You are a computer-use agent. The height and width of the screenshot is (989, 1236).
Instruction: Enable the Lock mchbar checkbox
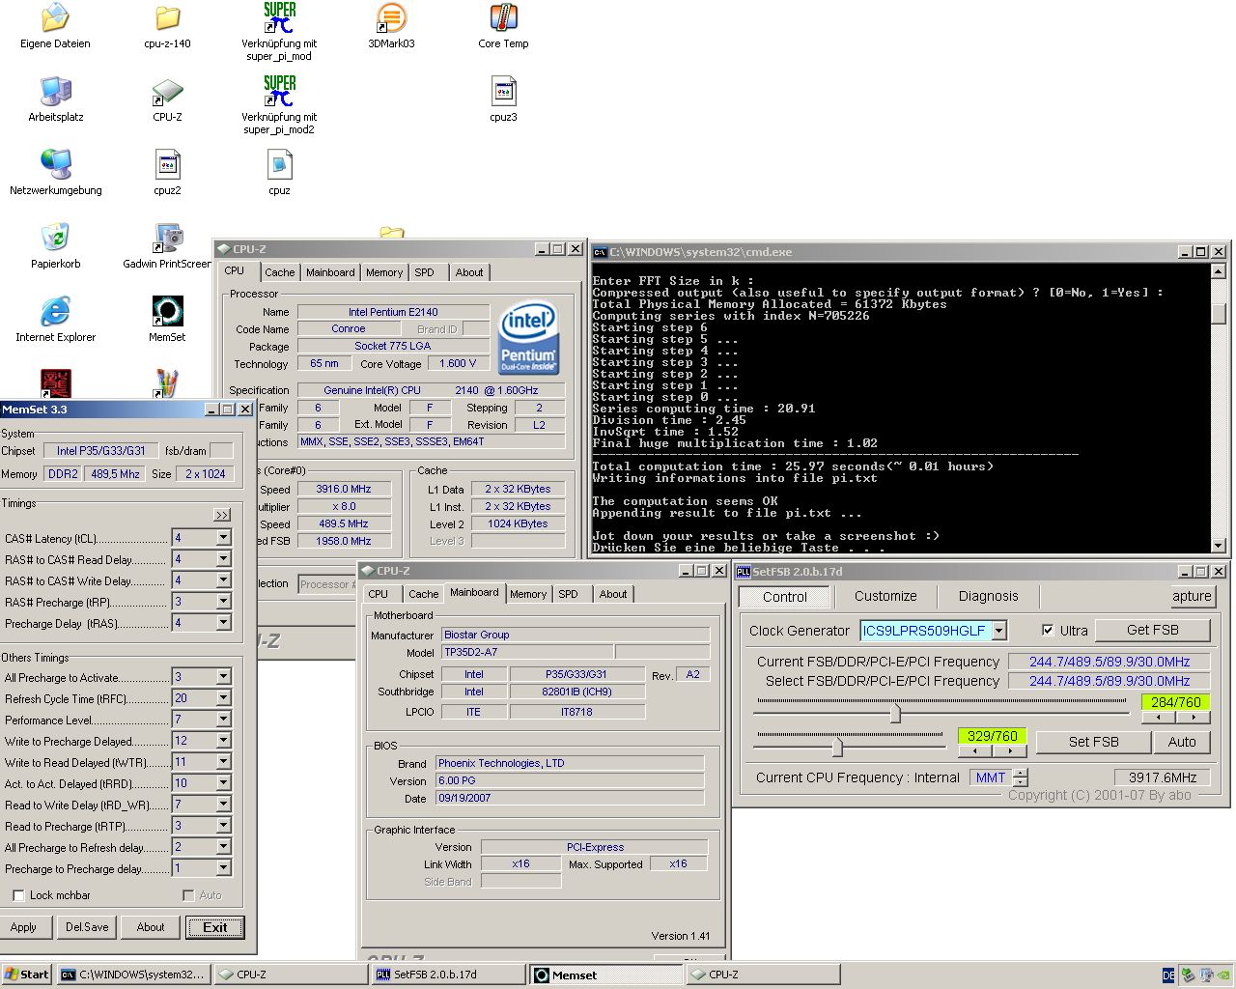(17, 895)
